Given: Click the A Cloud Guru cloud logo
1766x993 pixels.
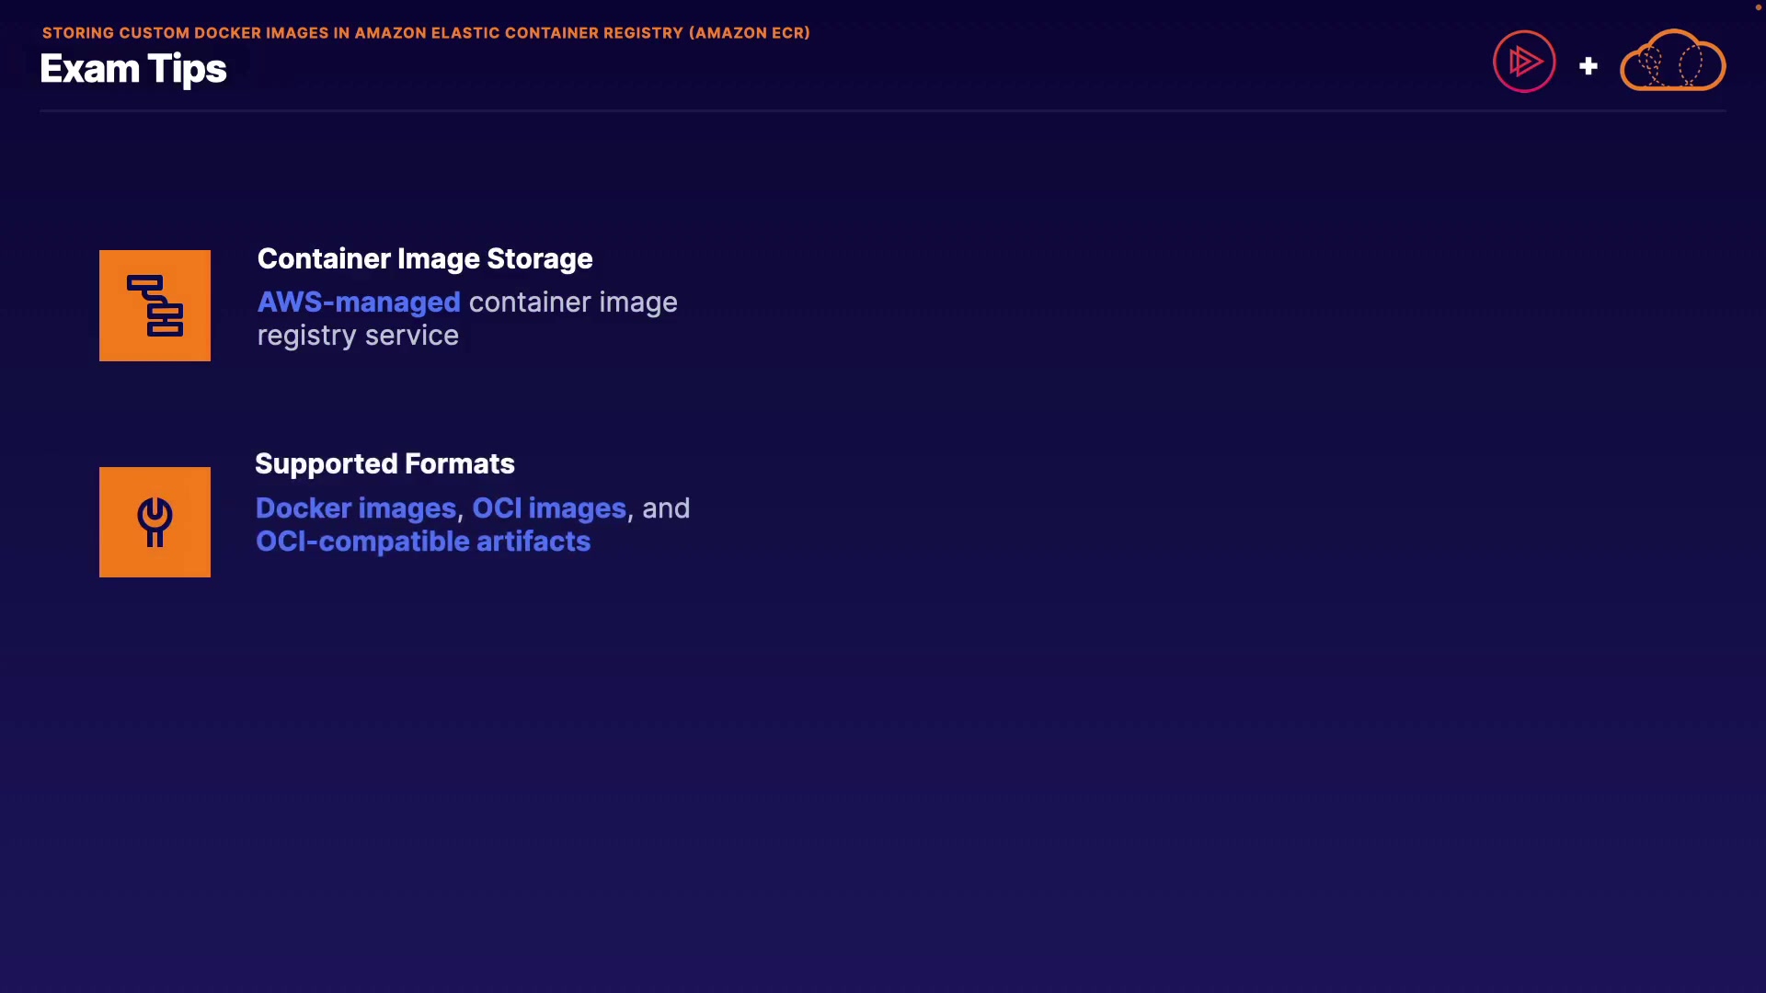Looking at the screenshot, I should [x=1672, y=62].
